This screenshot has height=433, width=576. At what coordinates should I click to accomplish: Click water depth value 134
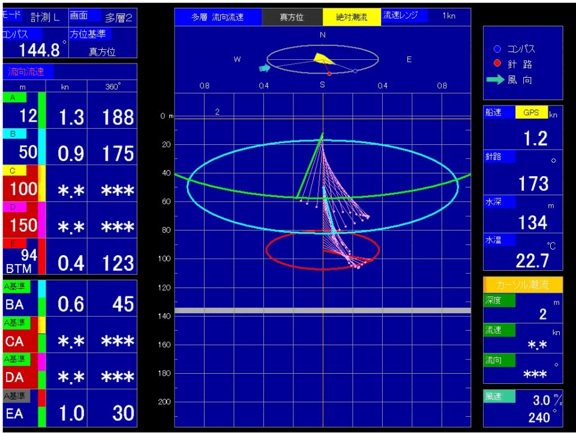pyautogui.click(x=533, y=223)
